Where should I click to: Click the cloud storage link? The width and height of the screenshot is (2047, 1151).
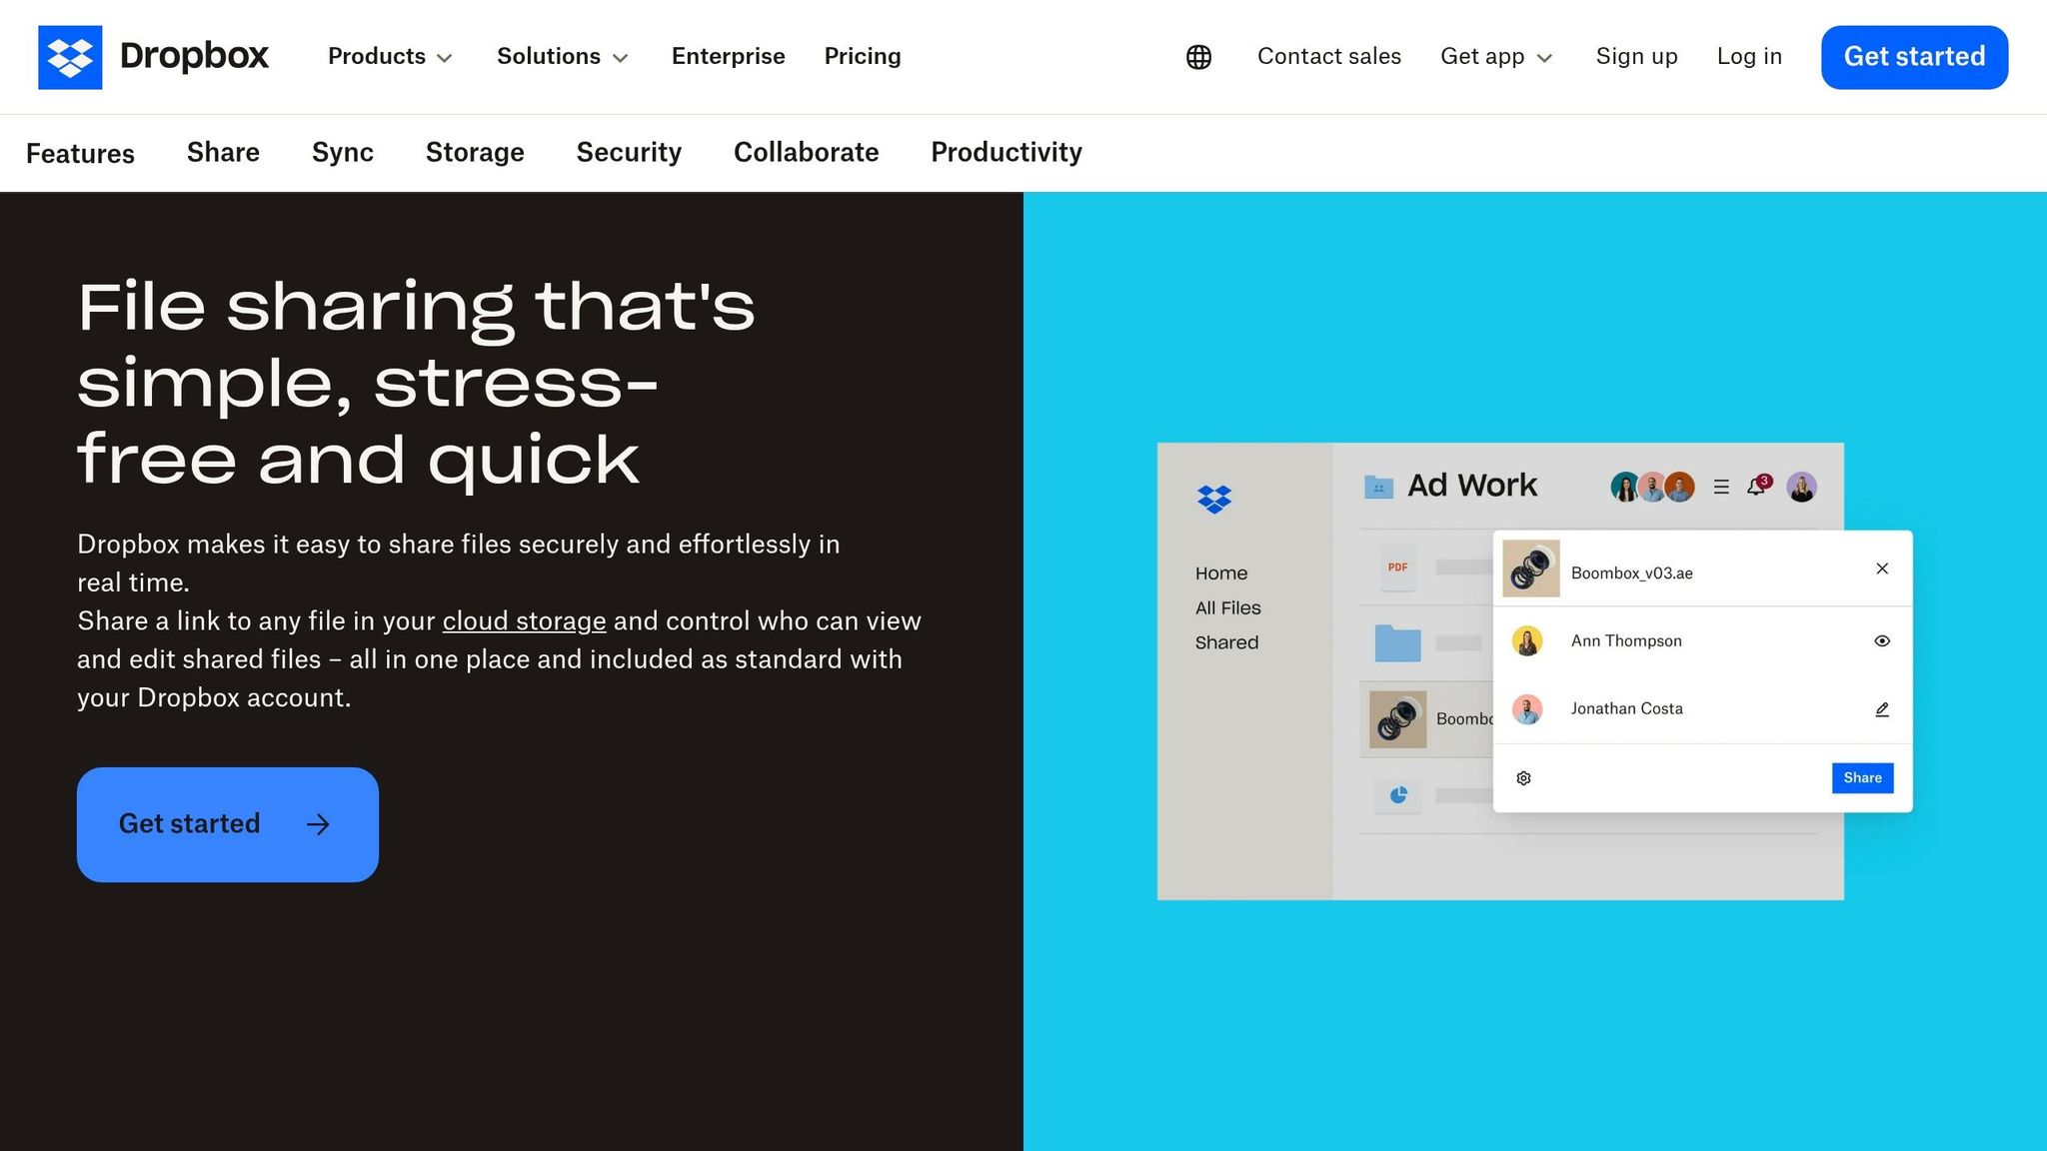(x=524, y=621)
